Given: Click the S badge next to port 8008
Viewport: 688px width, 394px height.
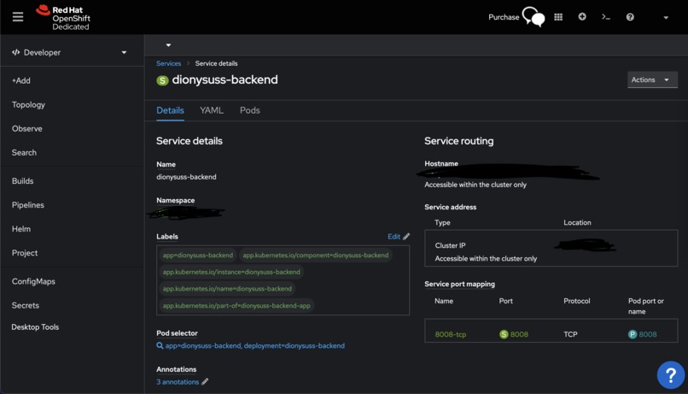Looking at the screenshot, I should [x=504, y=334].
